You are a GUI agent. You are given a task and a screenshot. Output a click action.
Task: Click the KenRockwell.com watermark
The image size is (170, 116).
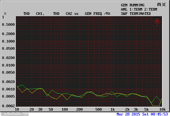14,114
